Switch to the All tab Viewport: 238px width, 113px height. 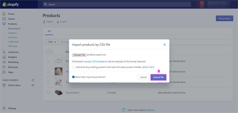coord(49,31)
